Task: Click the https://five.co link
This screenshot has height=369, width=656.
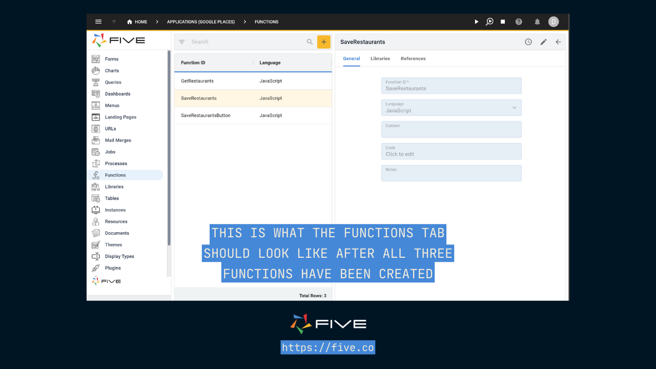Action: point(328,347)
